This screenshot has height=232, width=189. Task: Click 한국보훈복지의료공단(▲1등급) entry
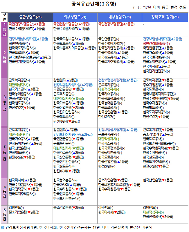coord(30,57)
